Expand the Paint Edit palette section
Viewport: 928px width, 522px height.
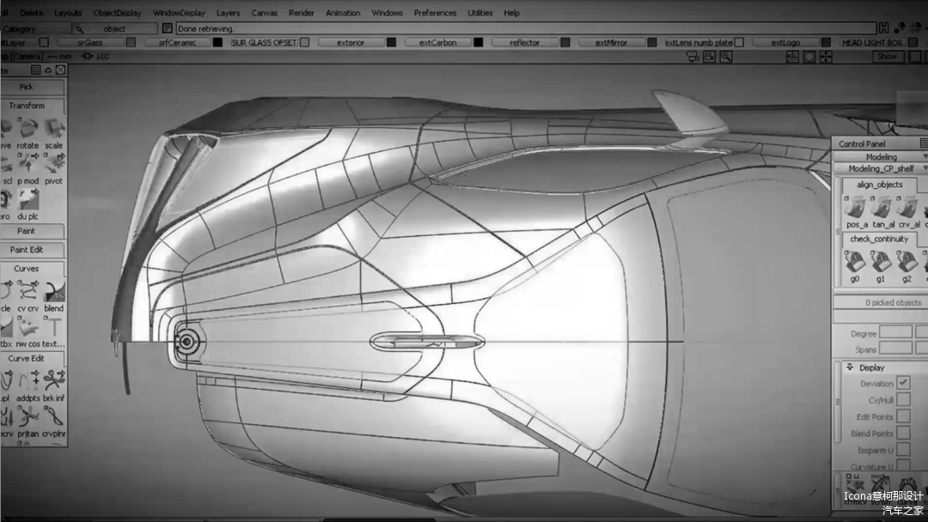[27, 250]
